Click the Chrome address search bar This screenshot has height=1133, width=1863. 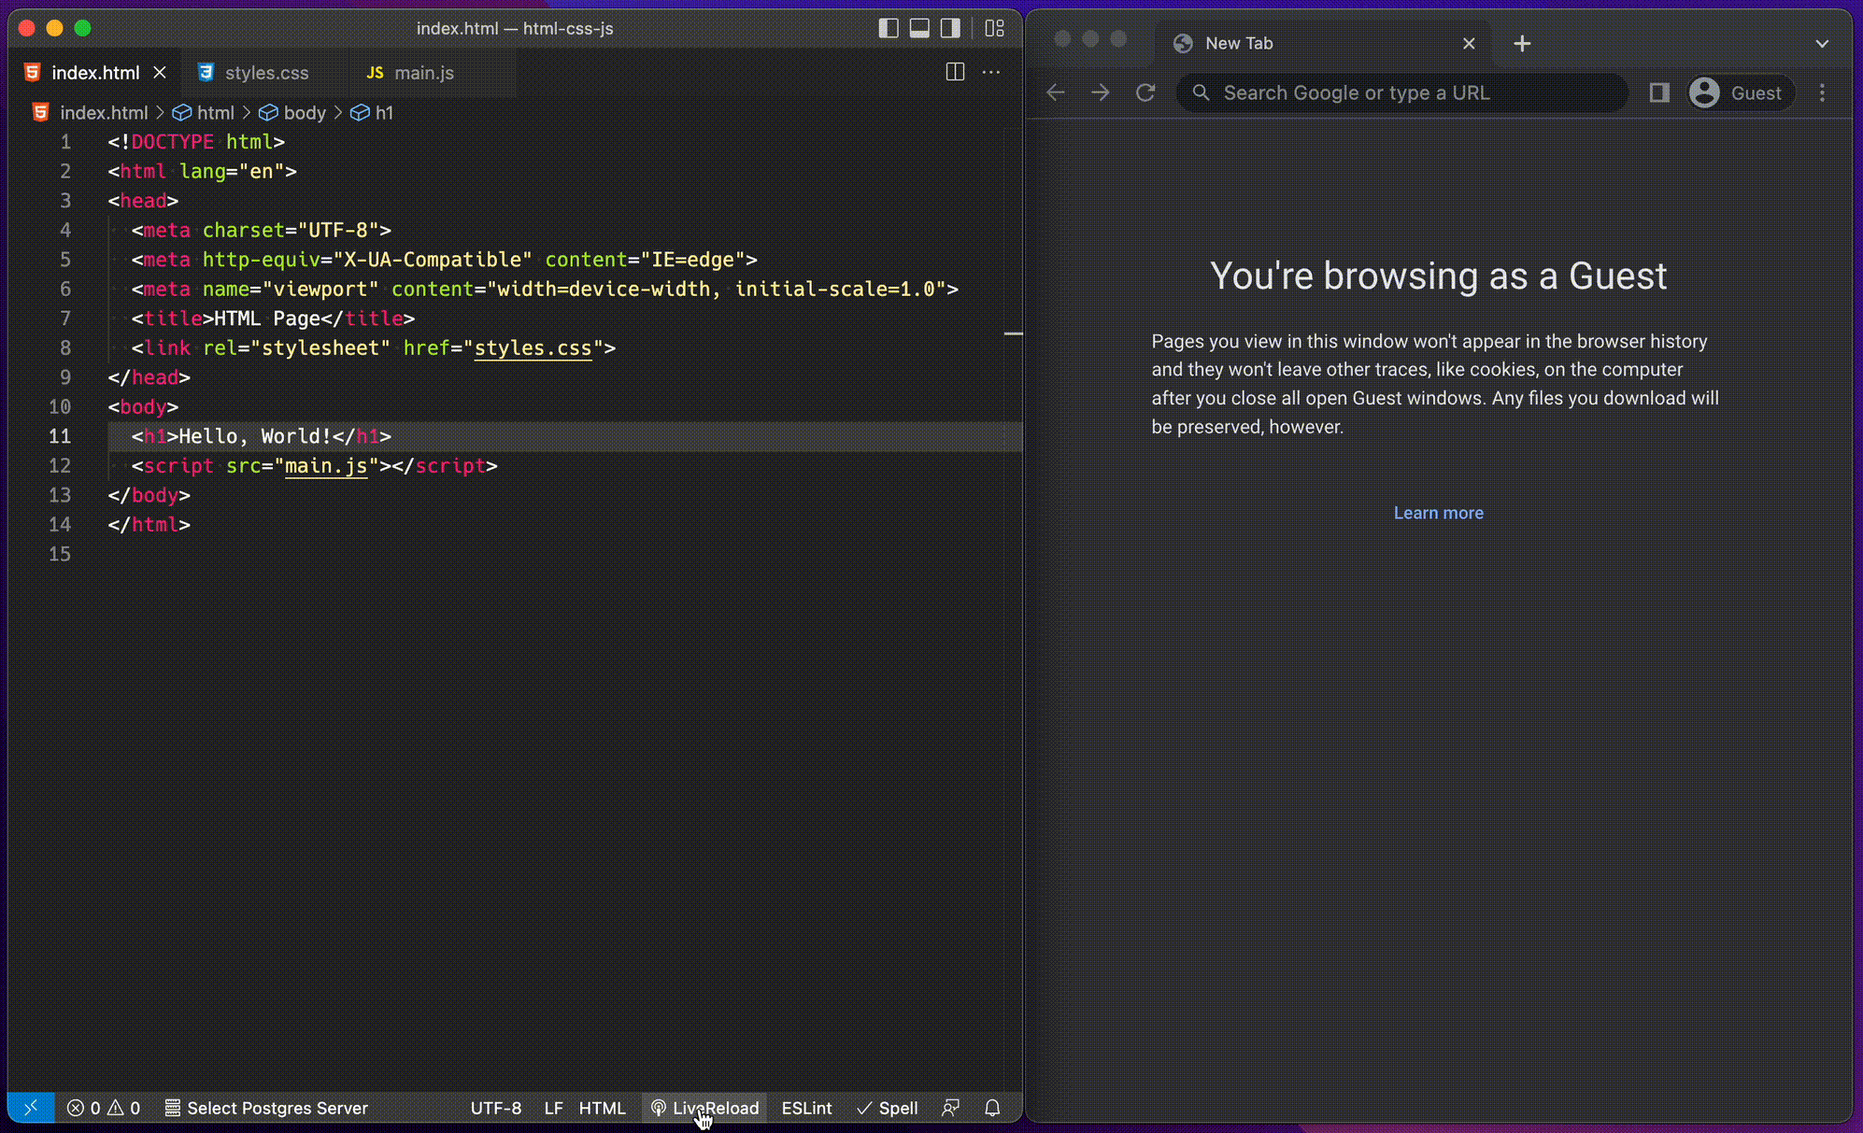1401,92
